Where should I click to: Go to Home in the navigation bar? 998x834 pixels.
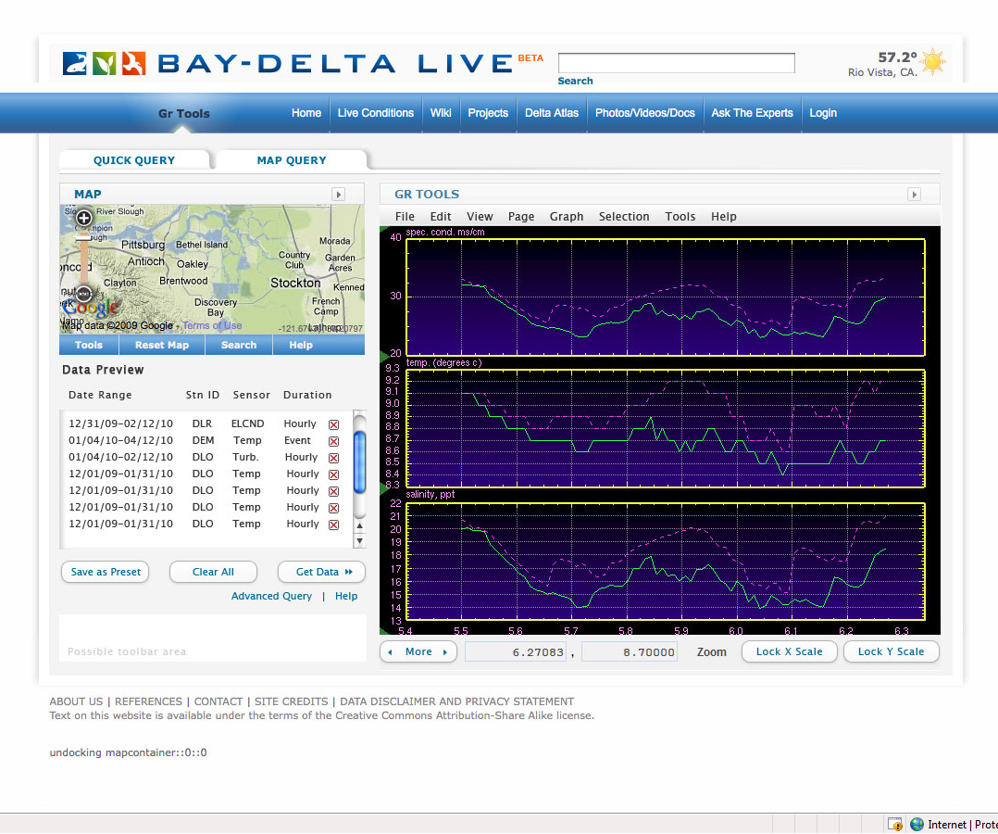(x=306, y=113)
